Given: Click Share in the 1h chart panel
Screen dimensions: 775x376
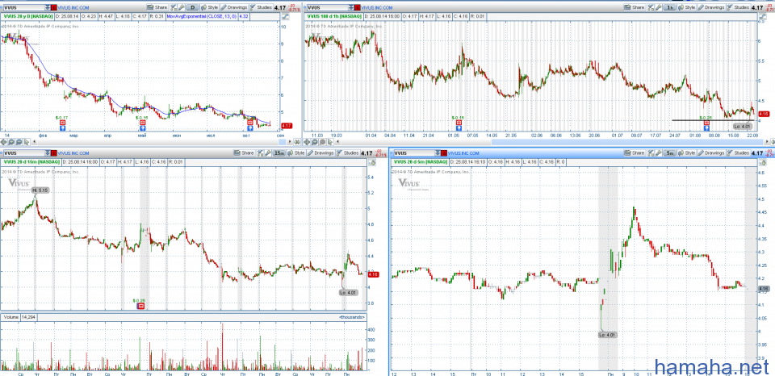Looking at the screenshot, I should pos(635,7).
